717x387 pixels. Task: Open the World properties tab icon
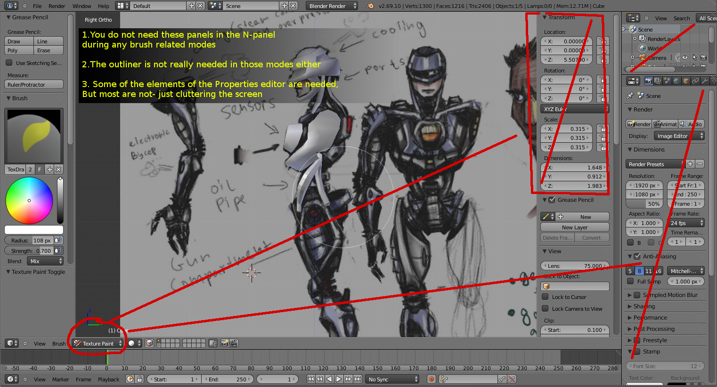(676, 81)
